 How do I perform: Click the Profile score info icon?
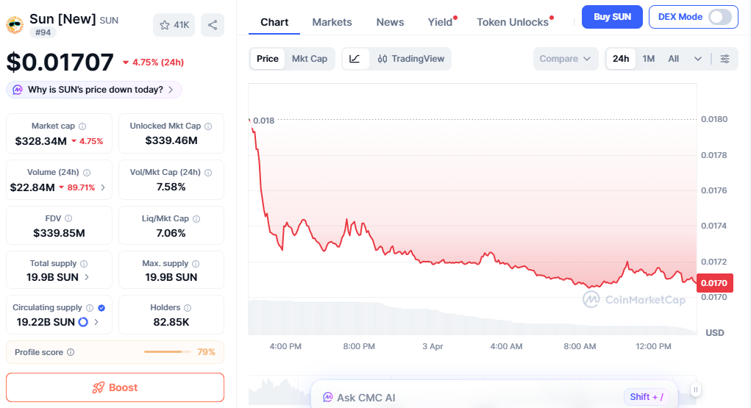pos(71,352)
